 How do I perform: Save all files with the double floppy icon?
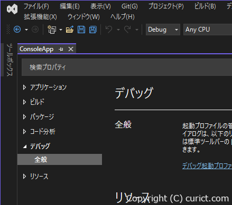click(x=93, y=30)
